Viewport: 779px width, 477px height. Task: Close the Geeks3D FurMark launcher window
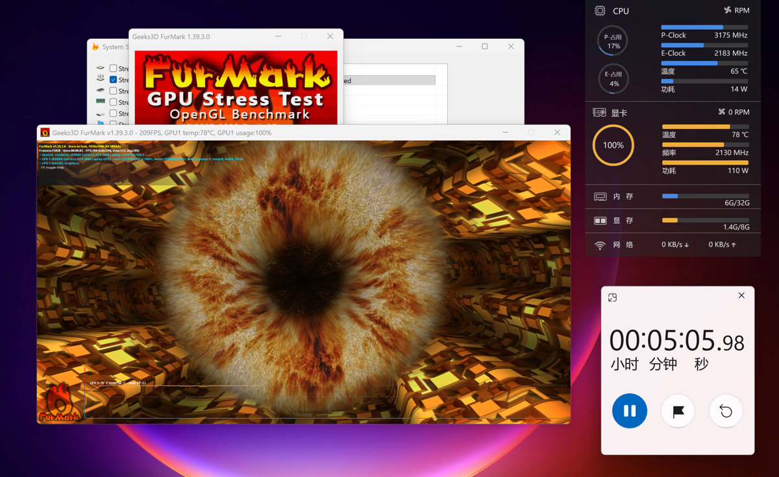coord(330,36)
